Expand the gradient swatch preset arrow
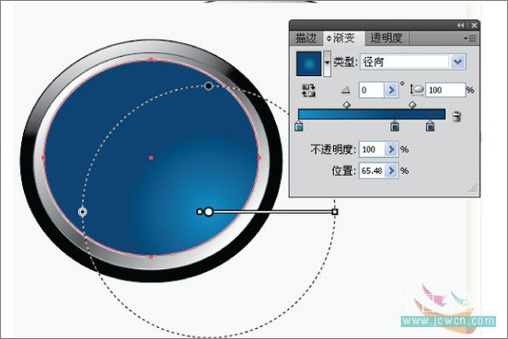Screen dimensions: 508x339 click(x=328, y=63)
